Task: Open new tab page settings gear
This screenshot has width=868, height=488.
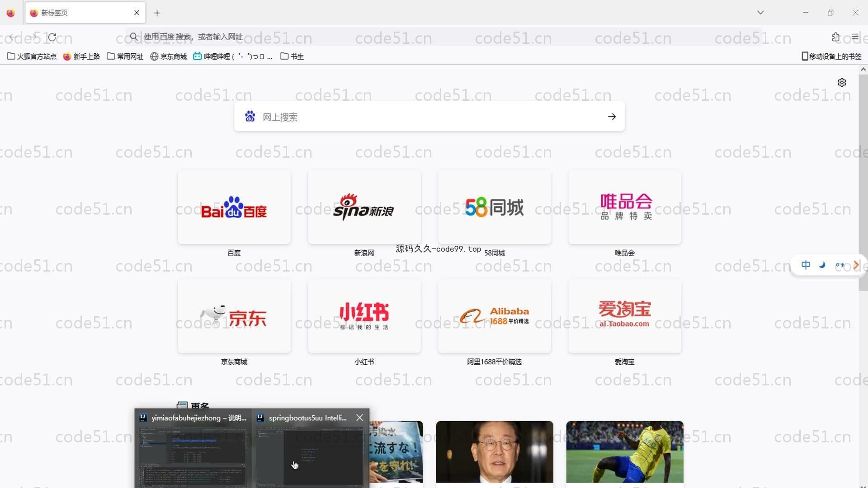Action: (842, 83)
